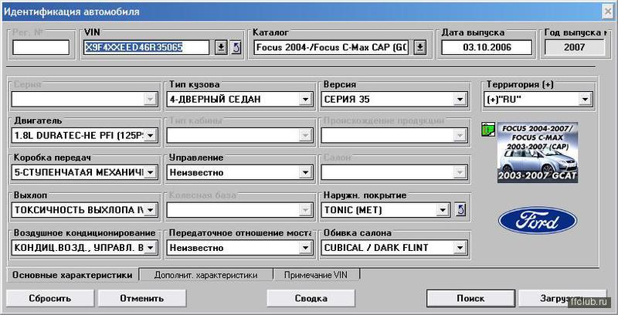Click the VIN text field

pos(146,48)
